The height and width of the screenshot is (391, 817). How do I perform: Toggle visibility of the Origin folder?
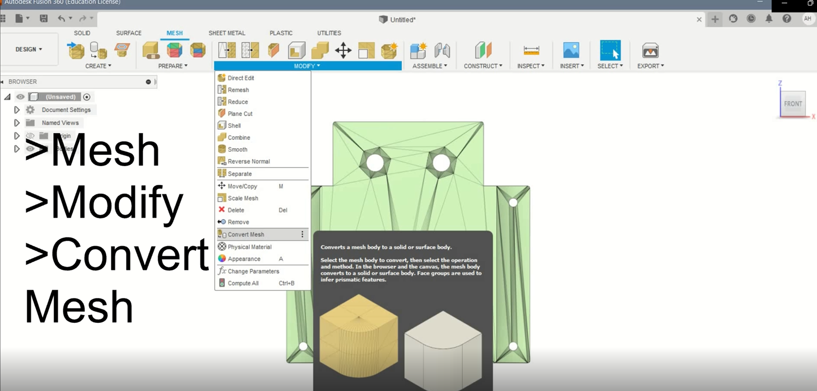(x=30, y=136)
